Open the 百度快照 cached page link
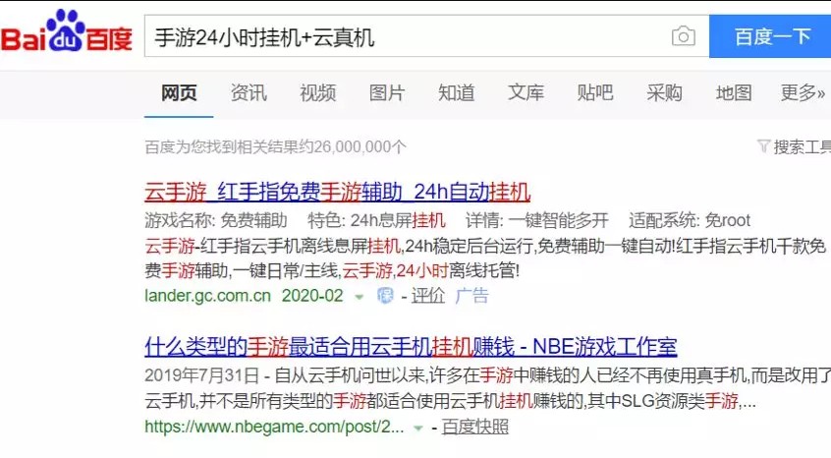This screenshot has width=831, height=458. [x=474, y=427]
